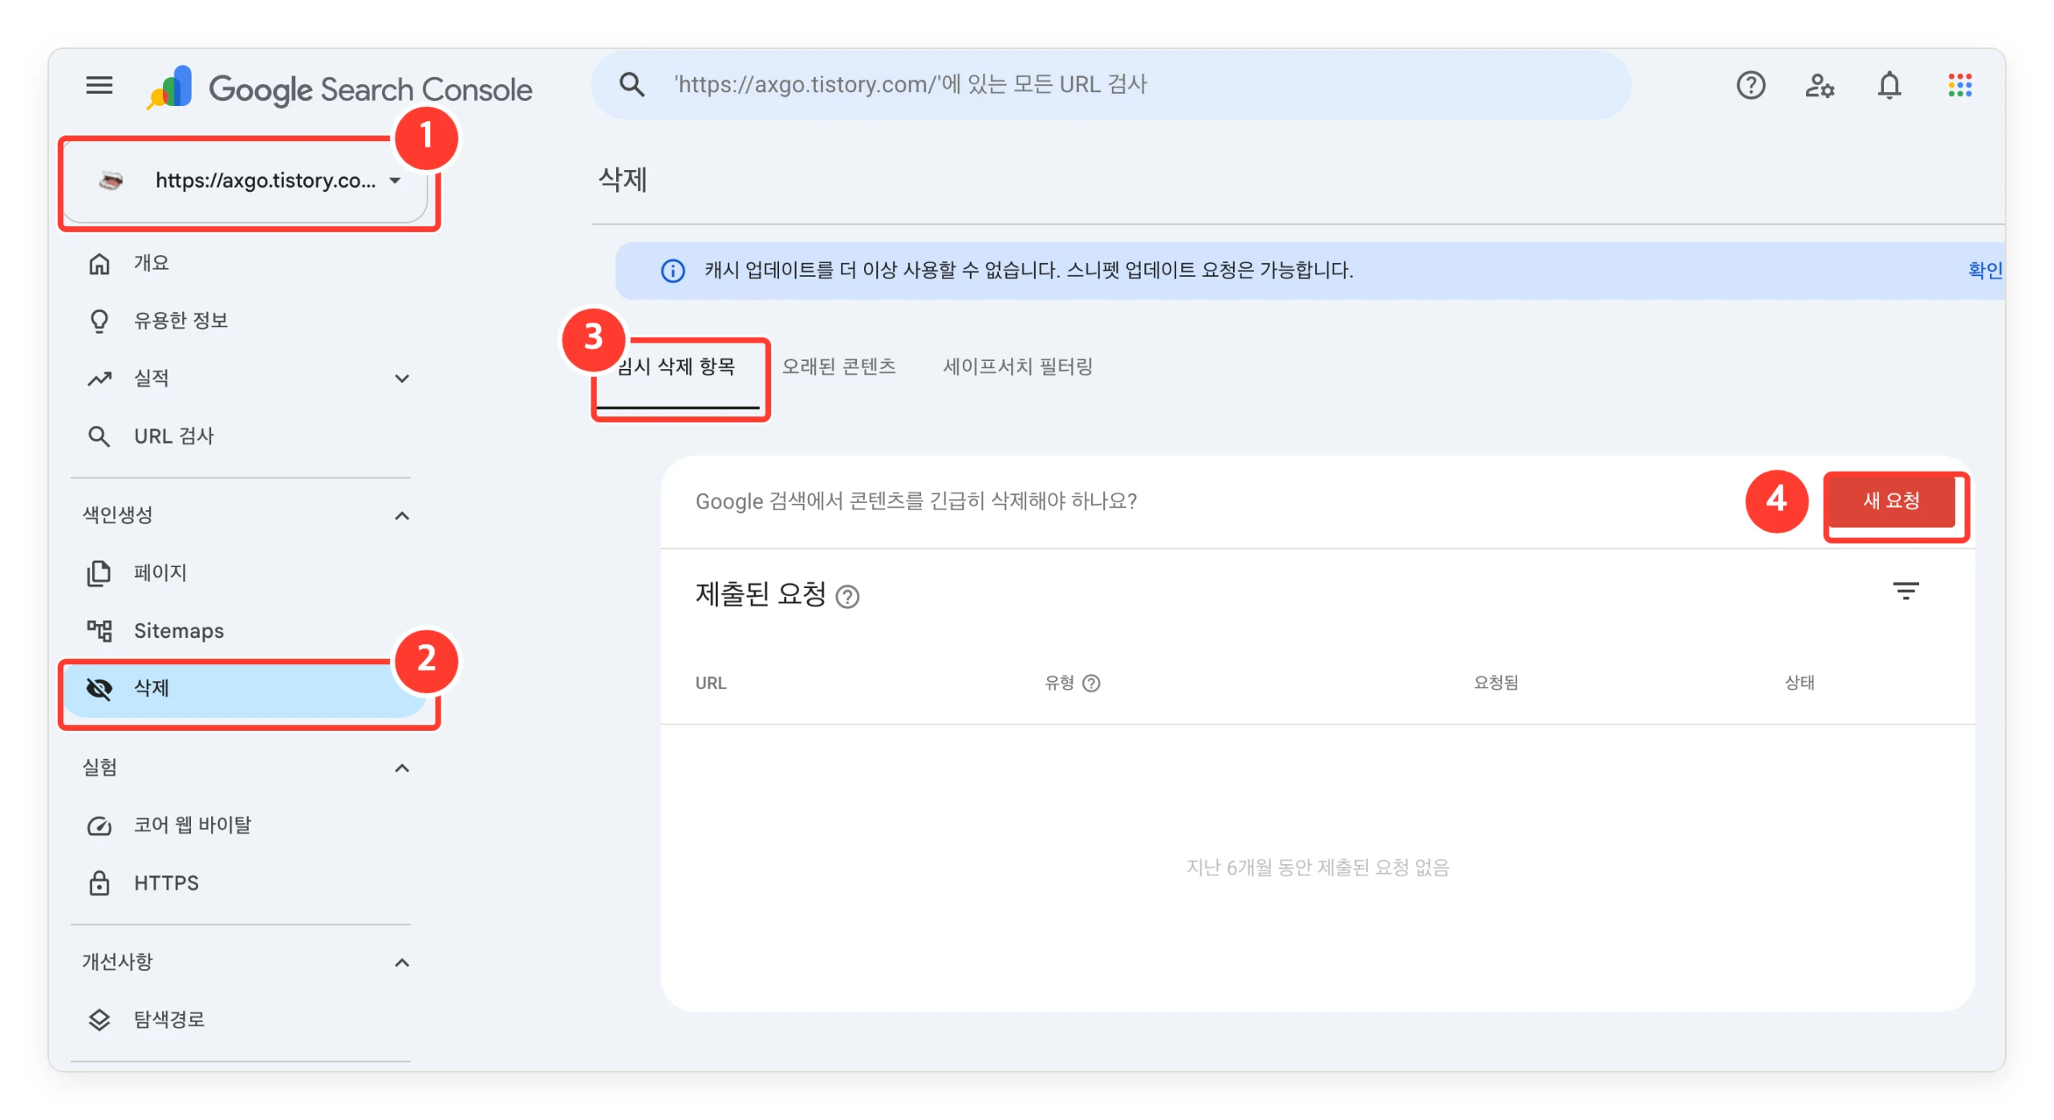Click the info icon in the banner
The image size is (2054, 1120).
pos(672,271)
